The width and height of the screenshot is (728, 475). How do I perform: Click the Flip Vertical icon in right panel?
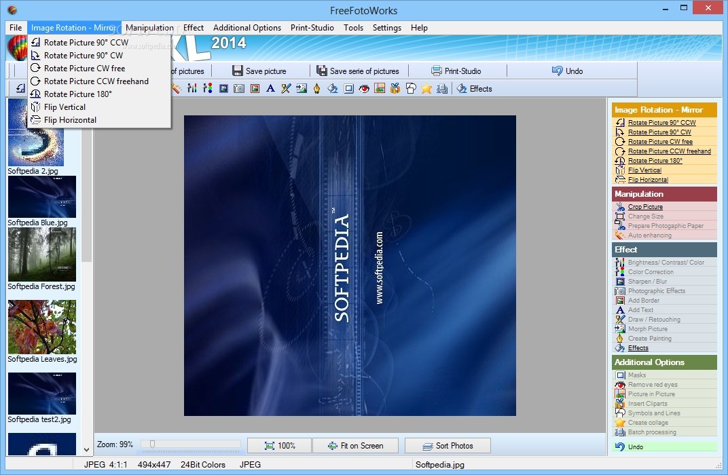point(620,170)
